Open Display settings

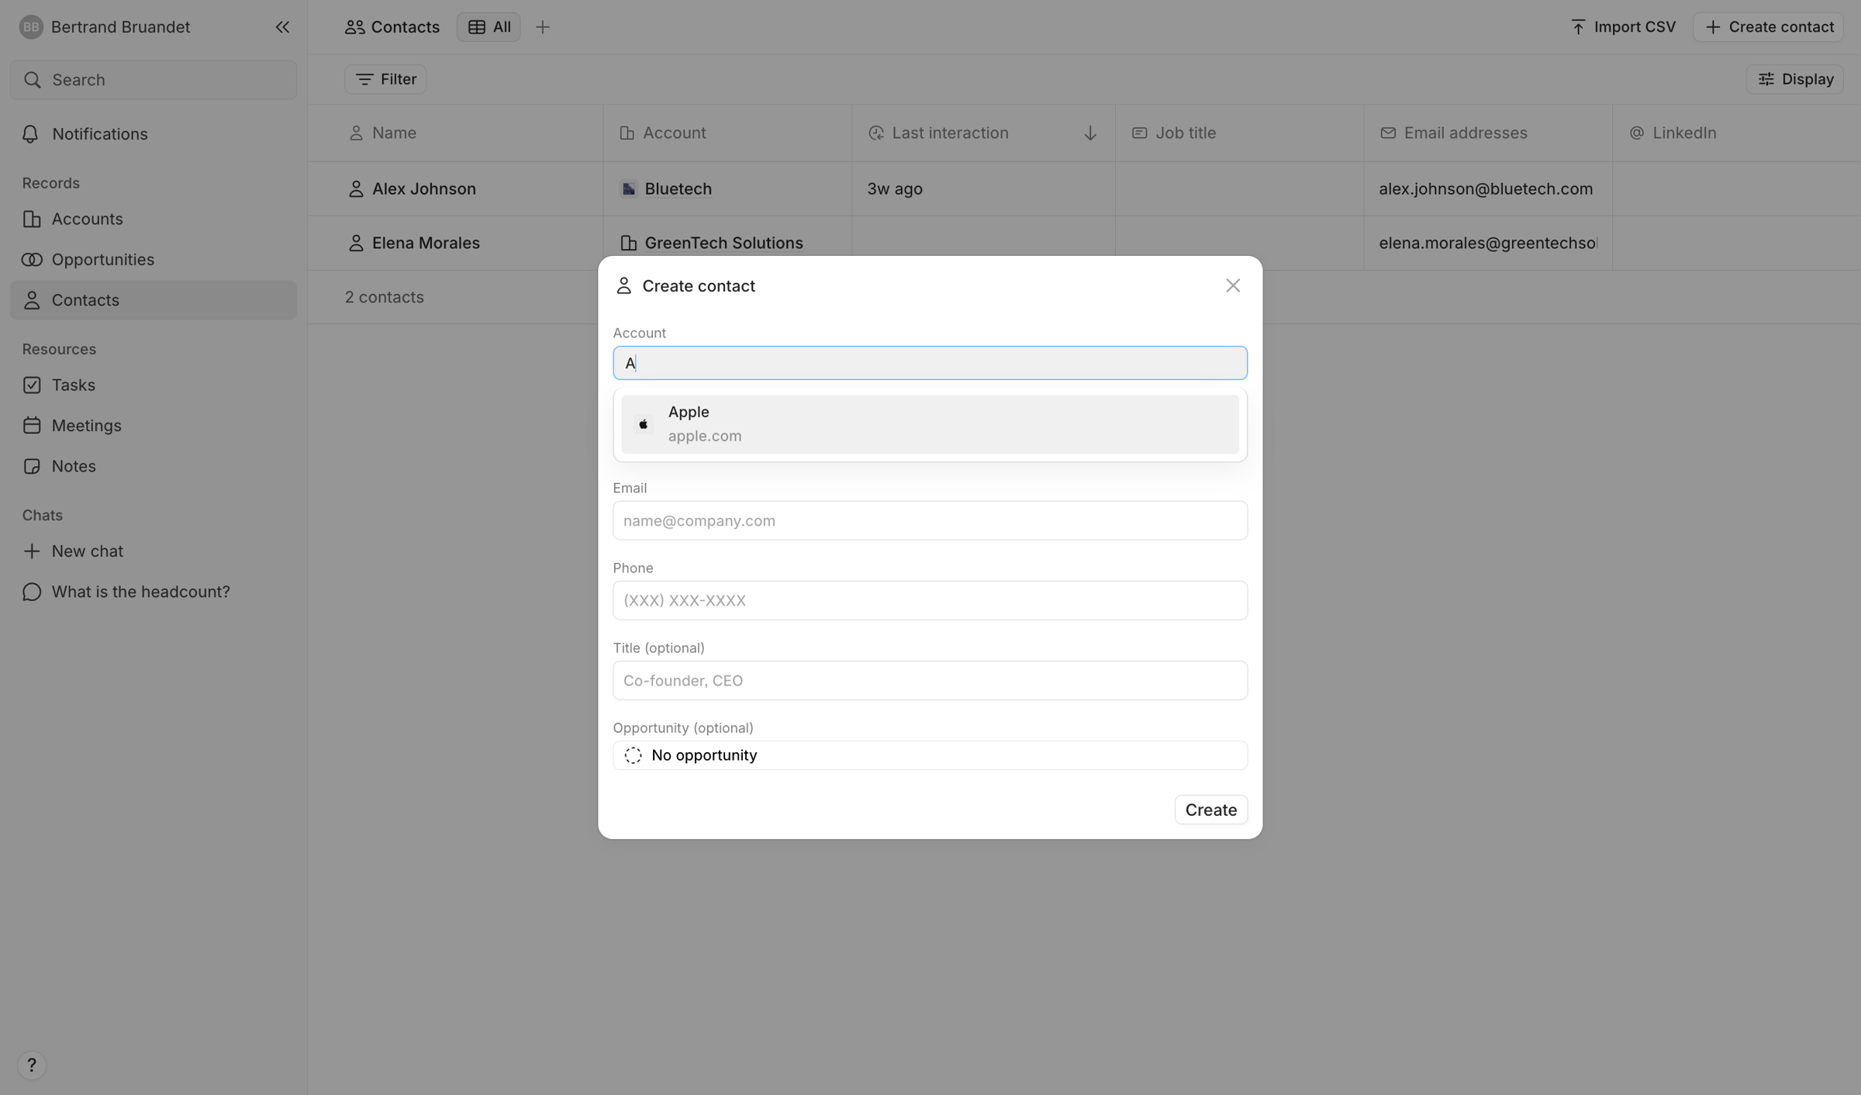click(x=1794, y=79)
